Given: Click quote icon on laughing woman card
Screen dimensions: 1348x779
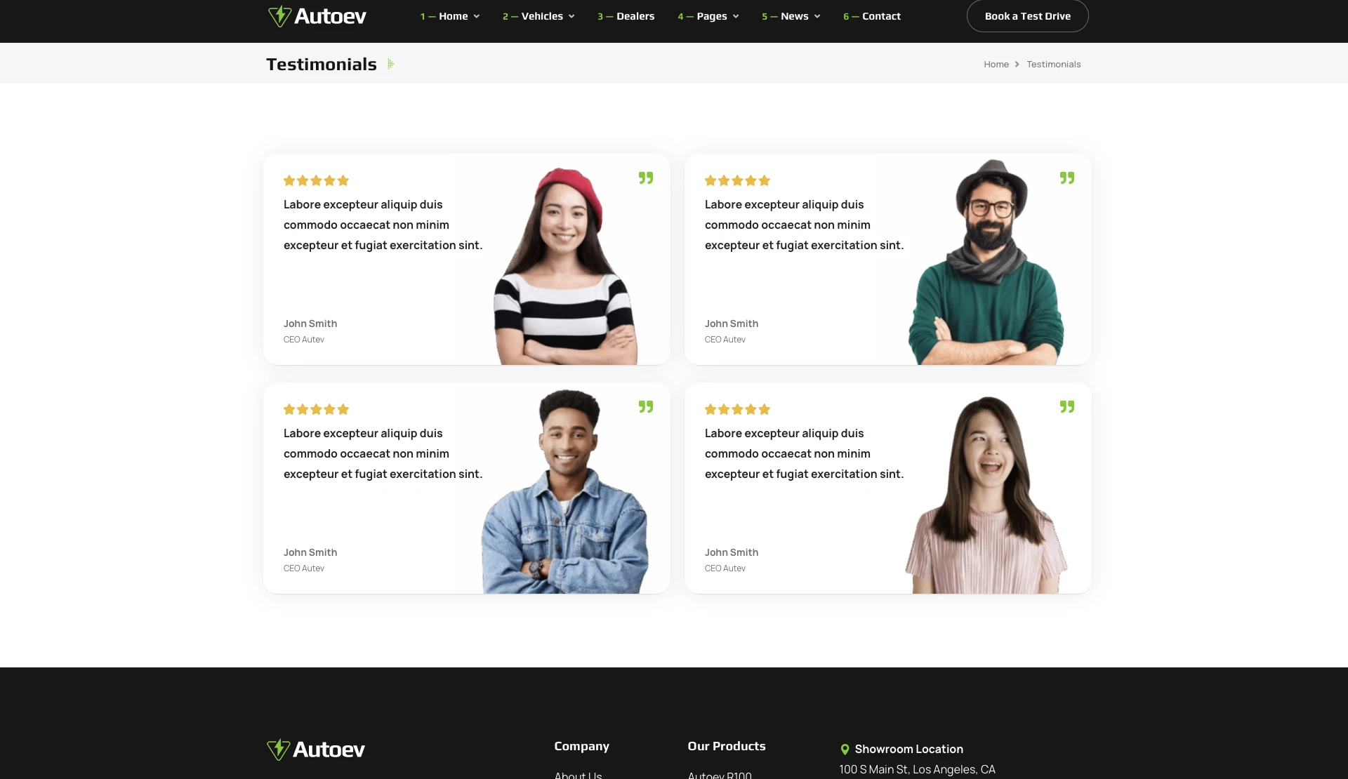Looking at the screenshot, I should click(1067, 407).
